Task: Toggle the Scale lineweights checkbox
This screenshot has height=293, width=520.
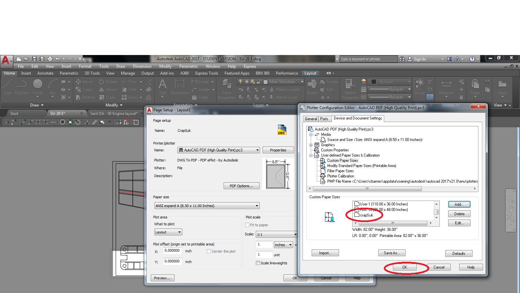Action: point(258,263)
